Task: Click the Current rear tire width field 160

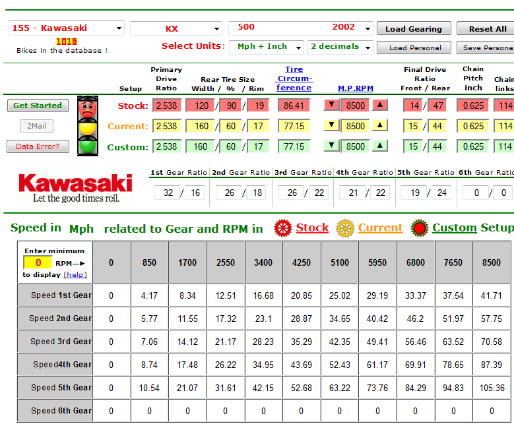Action: pos(201,126)
